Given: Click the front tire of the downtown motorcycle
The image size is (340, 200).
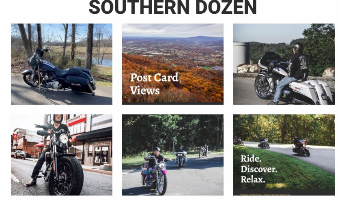Looking at the screenshot, I should (65, 176).
